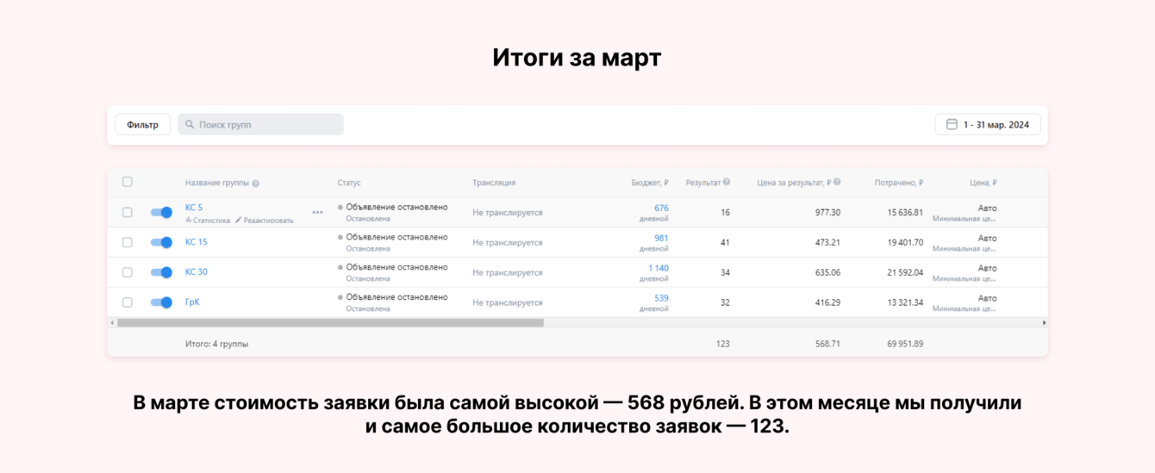Open the КС 5 group link
Image resolution: width=1155 pixels, height=473 pixels.
194,208
